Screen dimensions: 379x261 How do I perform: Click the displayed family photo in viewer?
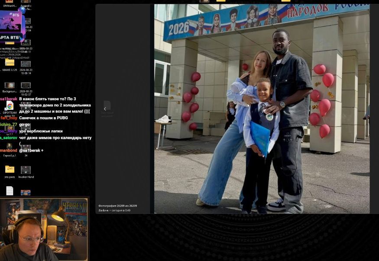point(262,109)
